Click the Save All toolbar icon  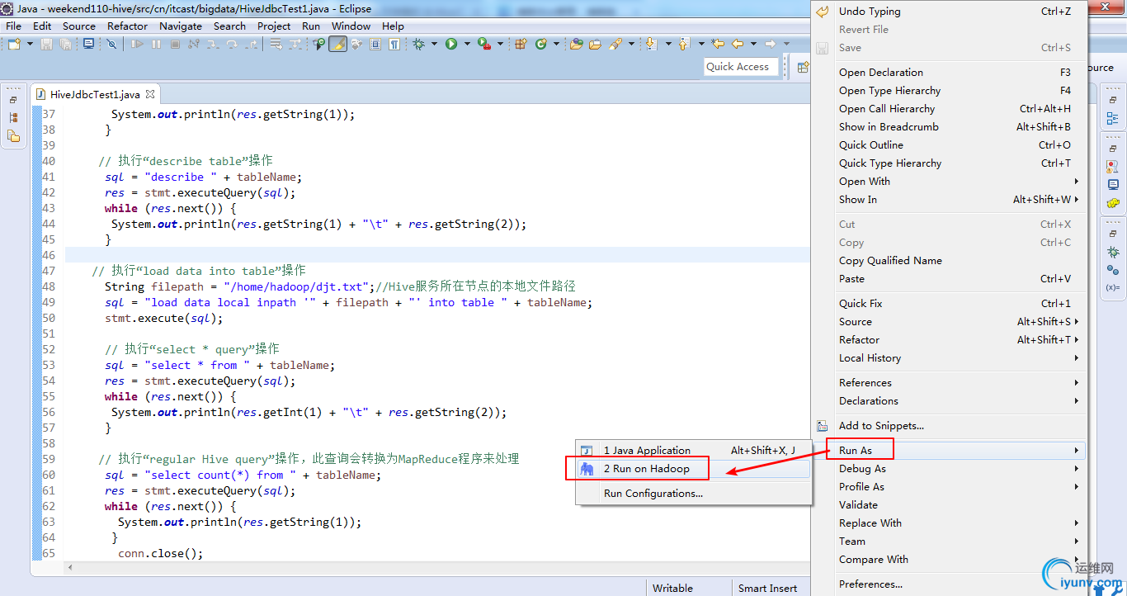click(x=65, y=44)
